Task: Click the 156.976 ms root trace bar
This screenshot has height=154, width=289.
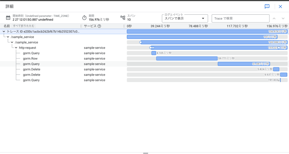Action: (207, 32)
